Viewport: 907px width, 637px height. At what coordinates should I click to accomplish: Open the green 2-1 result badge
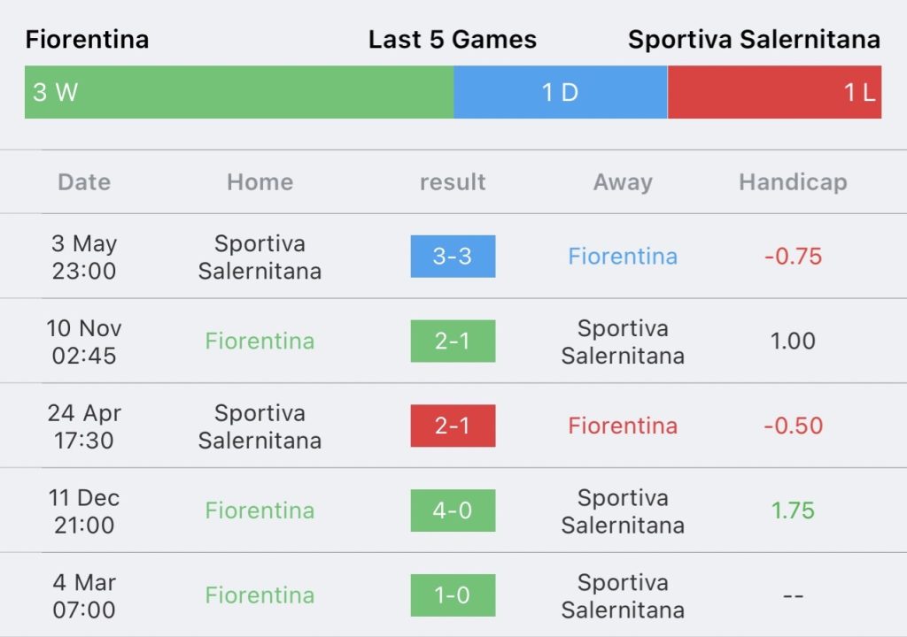pyautogui.click(x=453, y=341)
